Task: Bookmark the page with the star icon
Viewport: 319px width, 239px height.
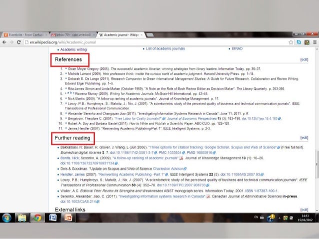Action: click(x=291, y=42)
